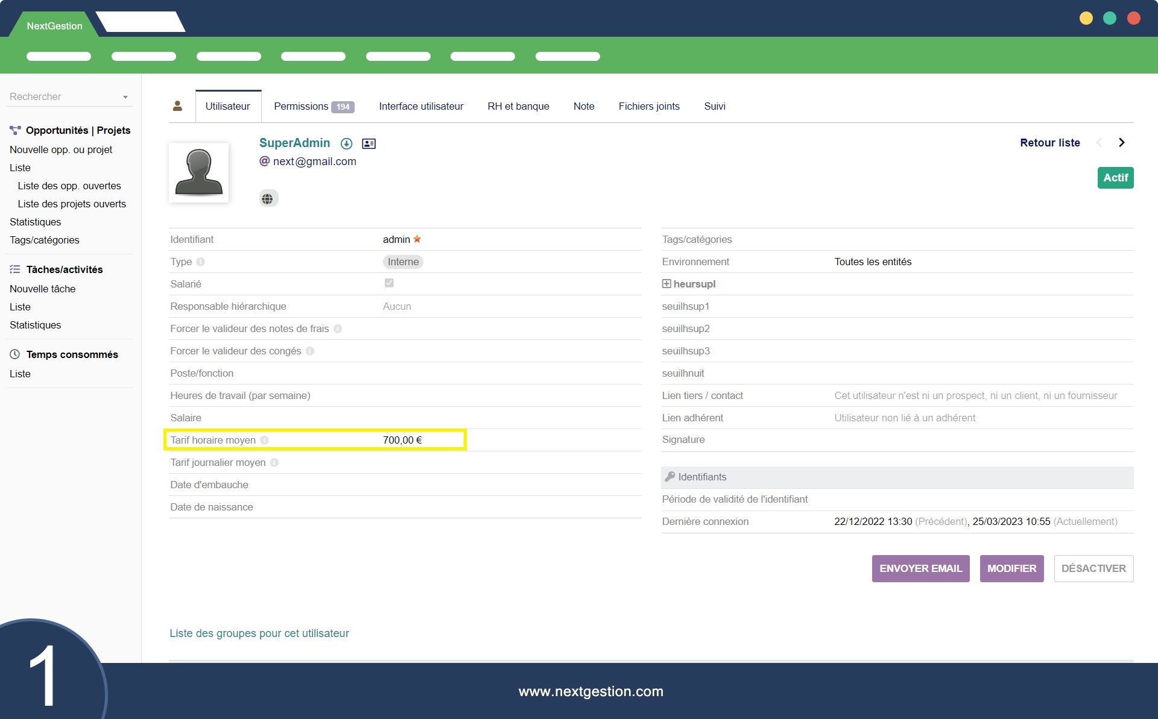Click info icon beside Forcer valideur des congés
This screenshot has height=719, width=1158.
tap(310, 351)
